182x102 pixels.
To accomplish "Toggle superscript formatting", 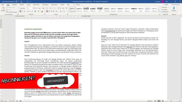I will pyautogui.click(x=32, y=11).
